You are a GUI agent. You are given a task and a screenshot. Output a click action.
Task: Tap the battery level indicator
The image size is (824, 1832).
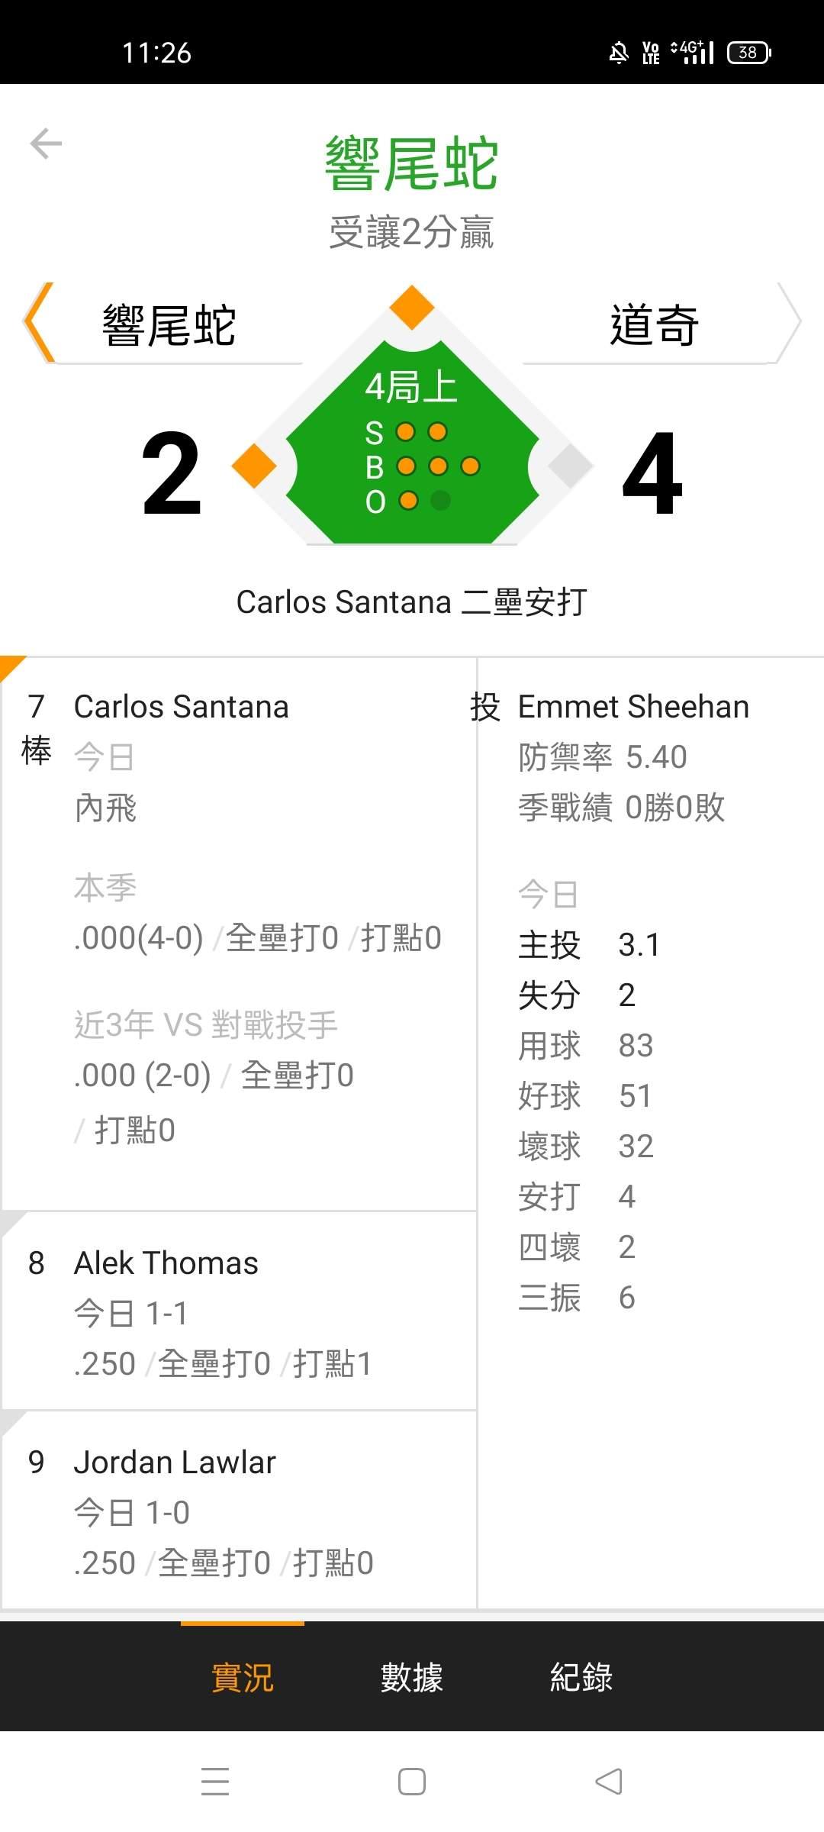749,53
